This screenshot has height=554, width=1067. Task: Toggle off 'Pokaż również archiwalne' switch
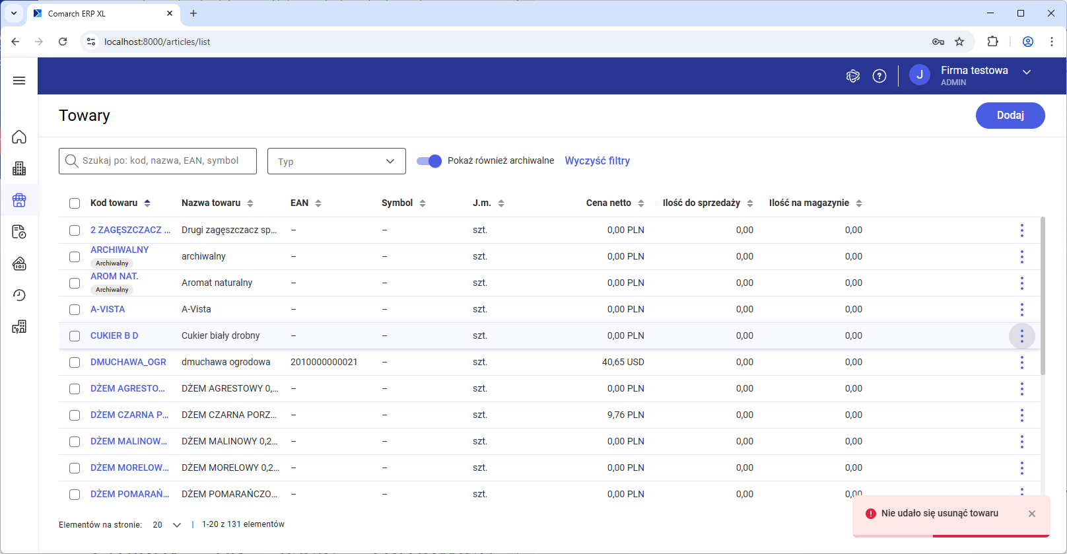pyautogui.click(x=429, y=161)
